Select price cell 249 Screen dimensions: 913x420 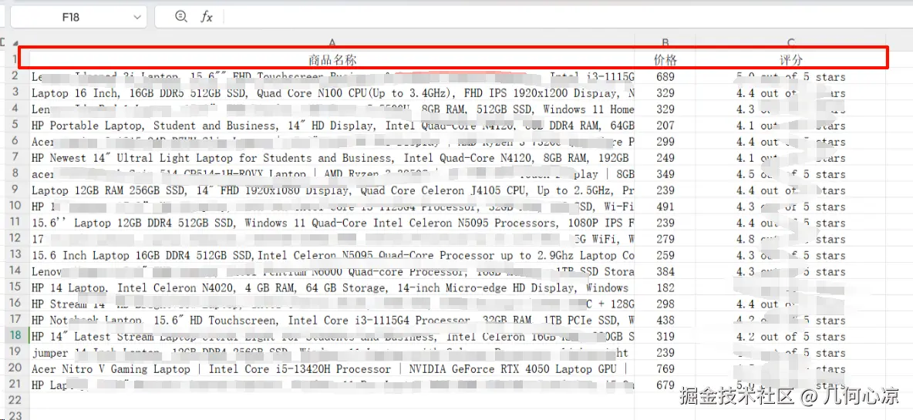665,158
